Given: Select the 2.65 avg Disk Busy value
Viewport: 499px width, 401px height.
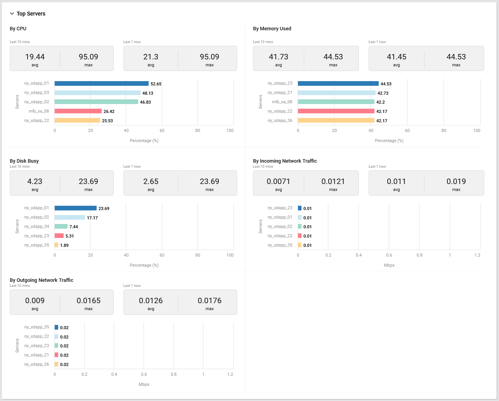Looking at the screenshot, I should [151, 181].
